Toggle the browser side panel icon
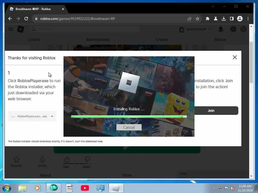This screenshot has width=258, height=193. click(x=232, y=19)
